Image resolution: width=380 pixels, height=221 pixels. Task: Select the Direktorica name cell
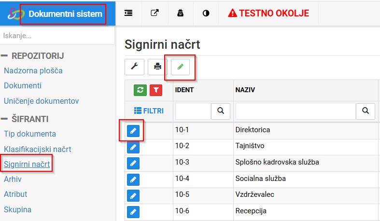coord(306,131)
